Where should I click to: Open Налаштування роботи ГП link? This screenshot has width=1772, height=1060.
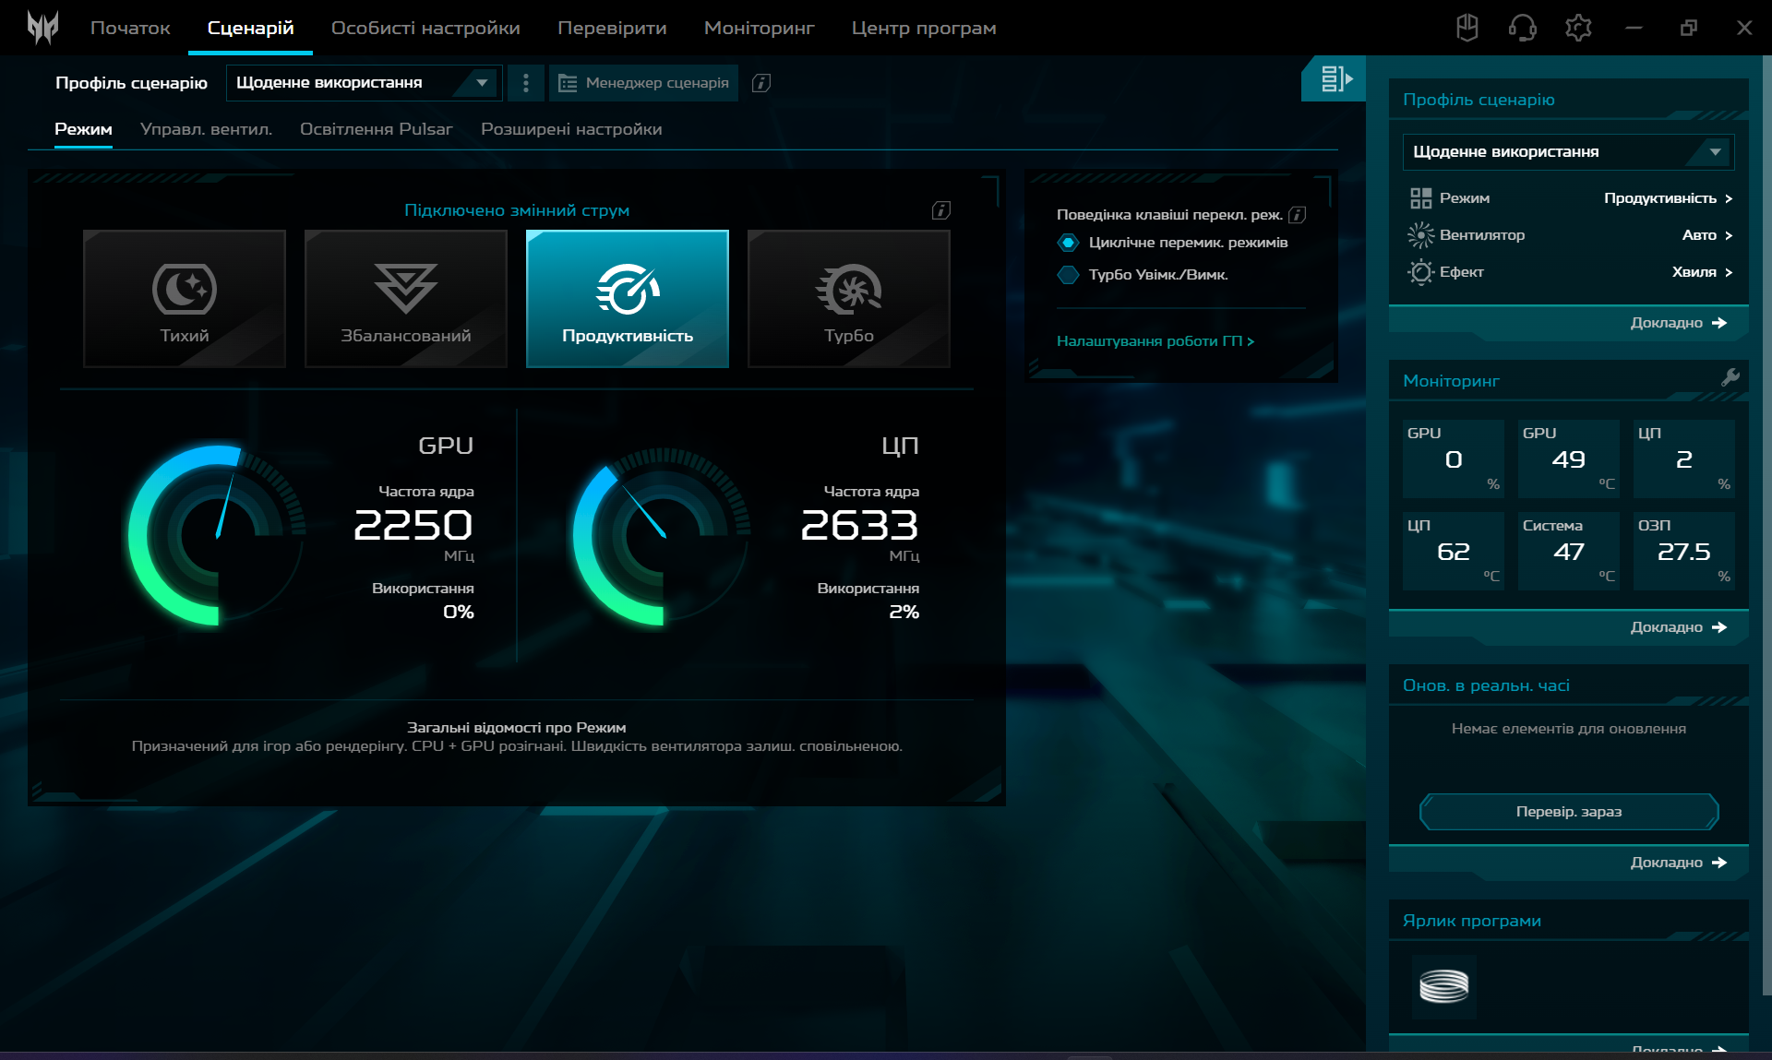tap(1155, 341)
